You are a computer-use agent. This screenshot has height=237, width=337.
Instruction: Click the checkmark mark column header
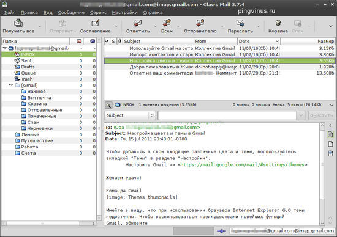click(x=107, y=41)
